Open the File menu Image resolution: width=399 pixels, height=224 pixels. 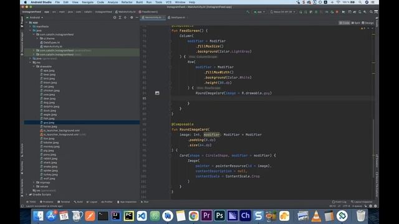click(x=57, y=2)
